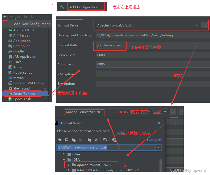Click the Smart Tomcat cat icon
210x175 pixels.
coord(10,94)
